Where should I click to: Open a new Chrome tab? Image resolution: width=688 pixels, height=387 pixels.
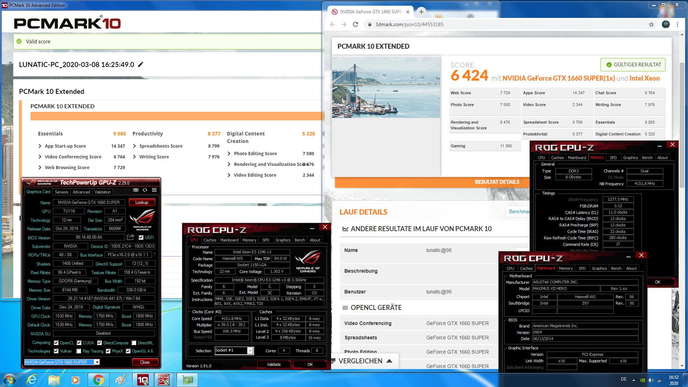click(x=421, y=12)
